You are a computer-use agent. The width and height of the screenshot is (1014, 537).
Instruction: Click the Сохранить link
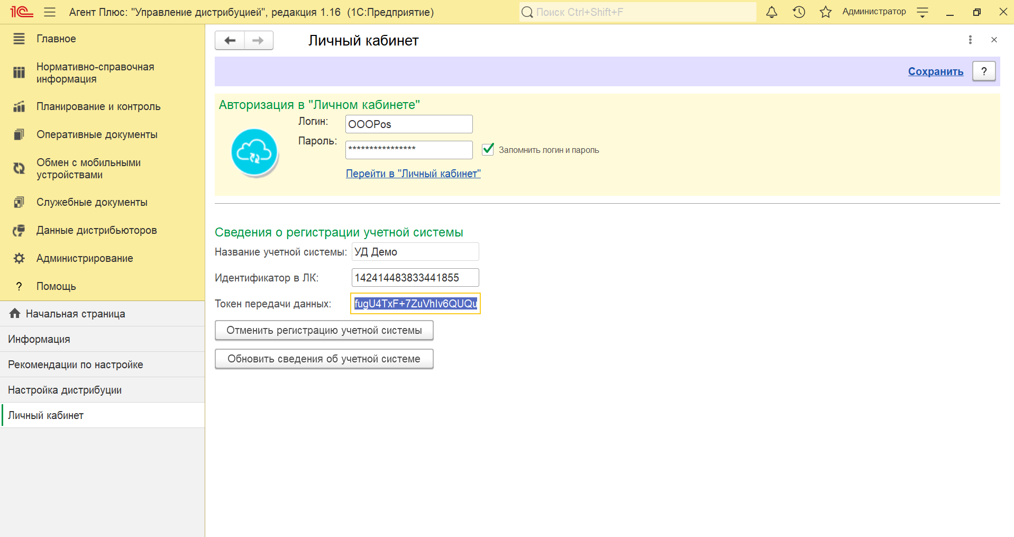935,71
